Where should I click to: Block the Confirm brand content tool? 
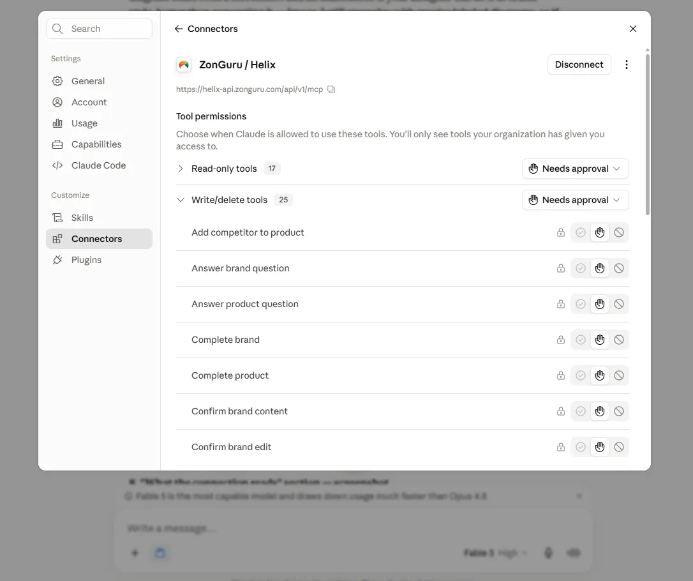(619, 412)
